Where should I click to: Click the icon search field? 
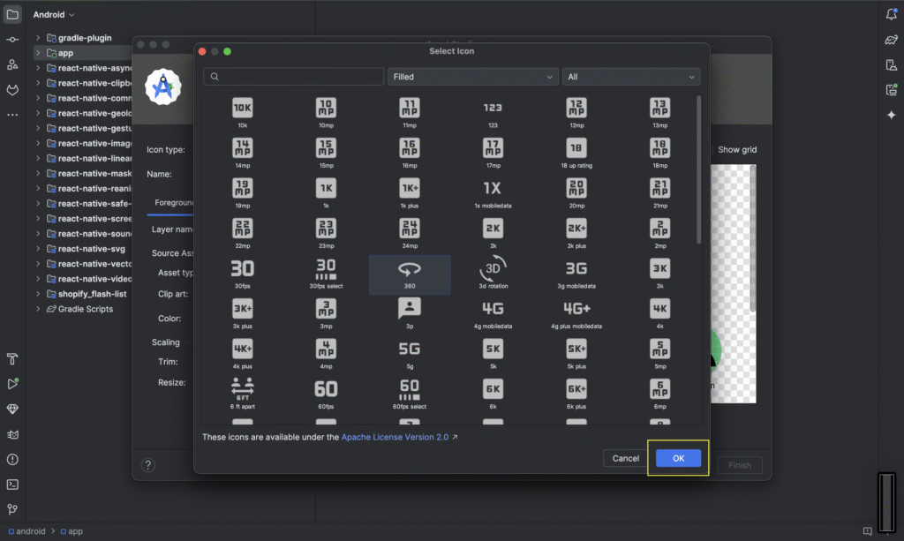[296, 77]
